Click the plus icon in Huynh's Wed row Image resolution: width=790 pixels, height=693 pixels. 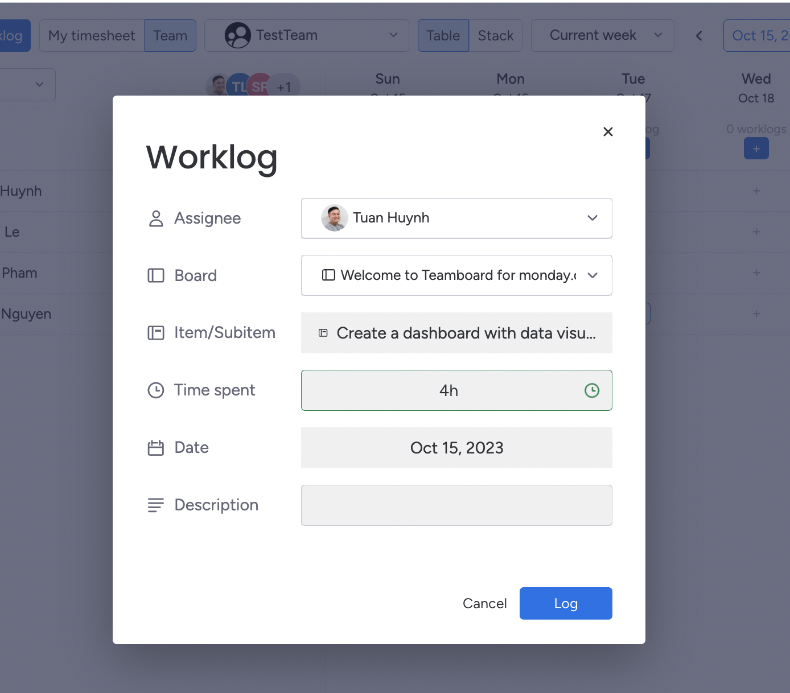(756, 191)
